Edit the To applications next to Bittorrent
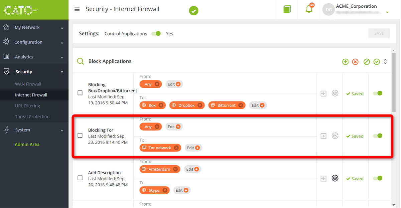401x208 pixels. click(x=258, y=105)
